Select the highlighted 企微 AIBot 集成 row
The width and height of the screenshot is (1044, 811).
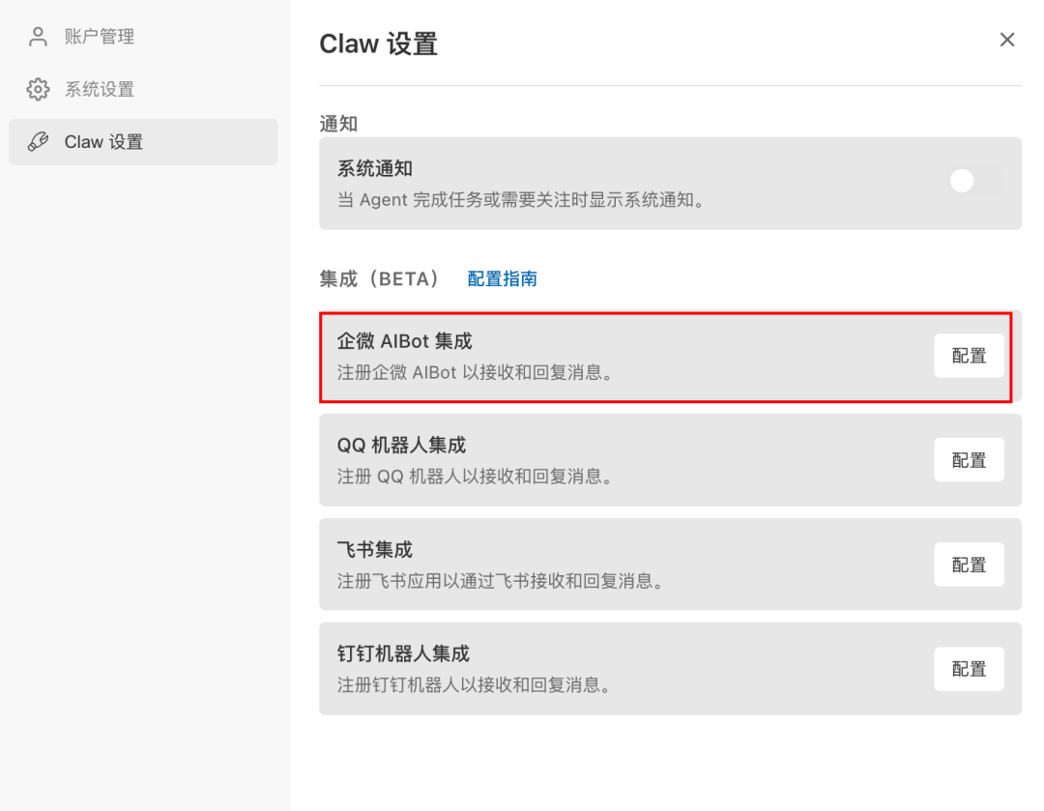pyautogui.click(x=628, y=356)
